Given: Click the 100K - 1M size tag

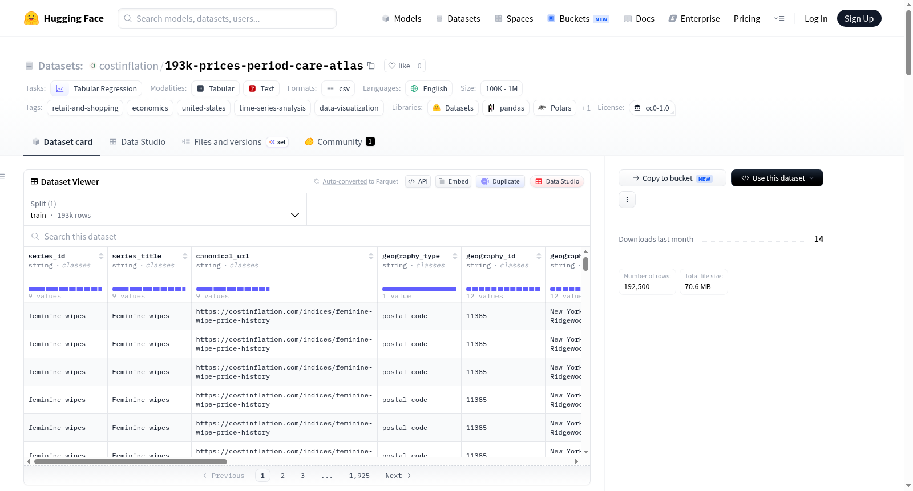Looking at the screenshot, I should [502, 88].
